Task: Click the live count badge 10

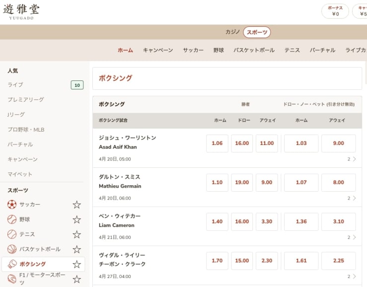Action: [77, 85]
